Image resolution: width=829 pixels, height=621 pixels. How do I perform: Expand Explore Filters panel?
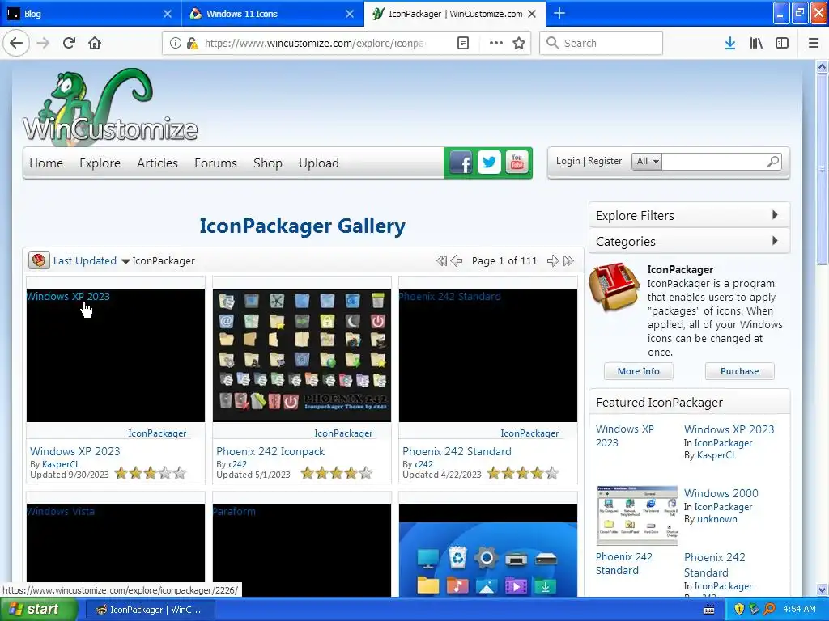pyautogui.click(x=689, y=215)
